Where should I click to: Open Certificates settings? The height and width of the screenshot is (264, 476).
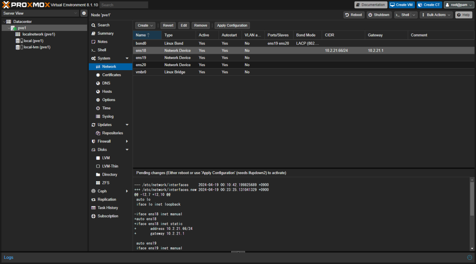pyautogui.click(x=110, y=75)
